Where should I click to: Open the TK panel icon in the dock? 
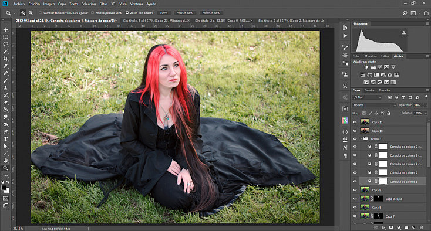tap(345, 120)
